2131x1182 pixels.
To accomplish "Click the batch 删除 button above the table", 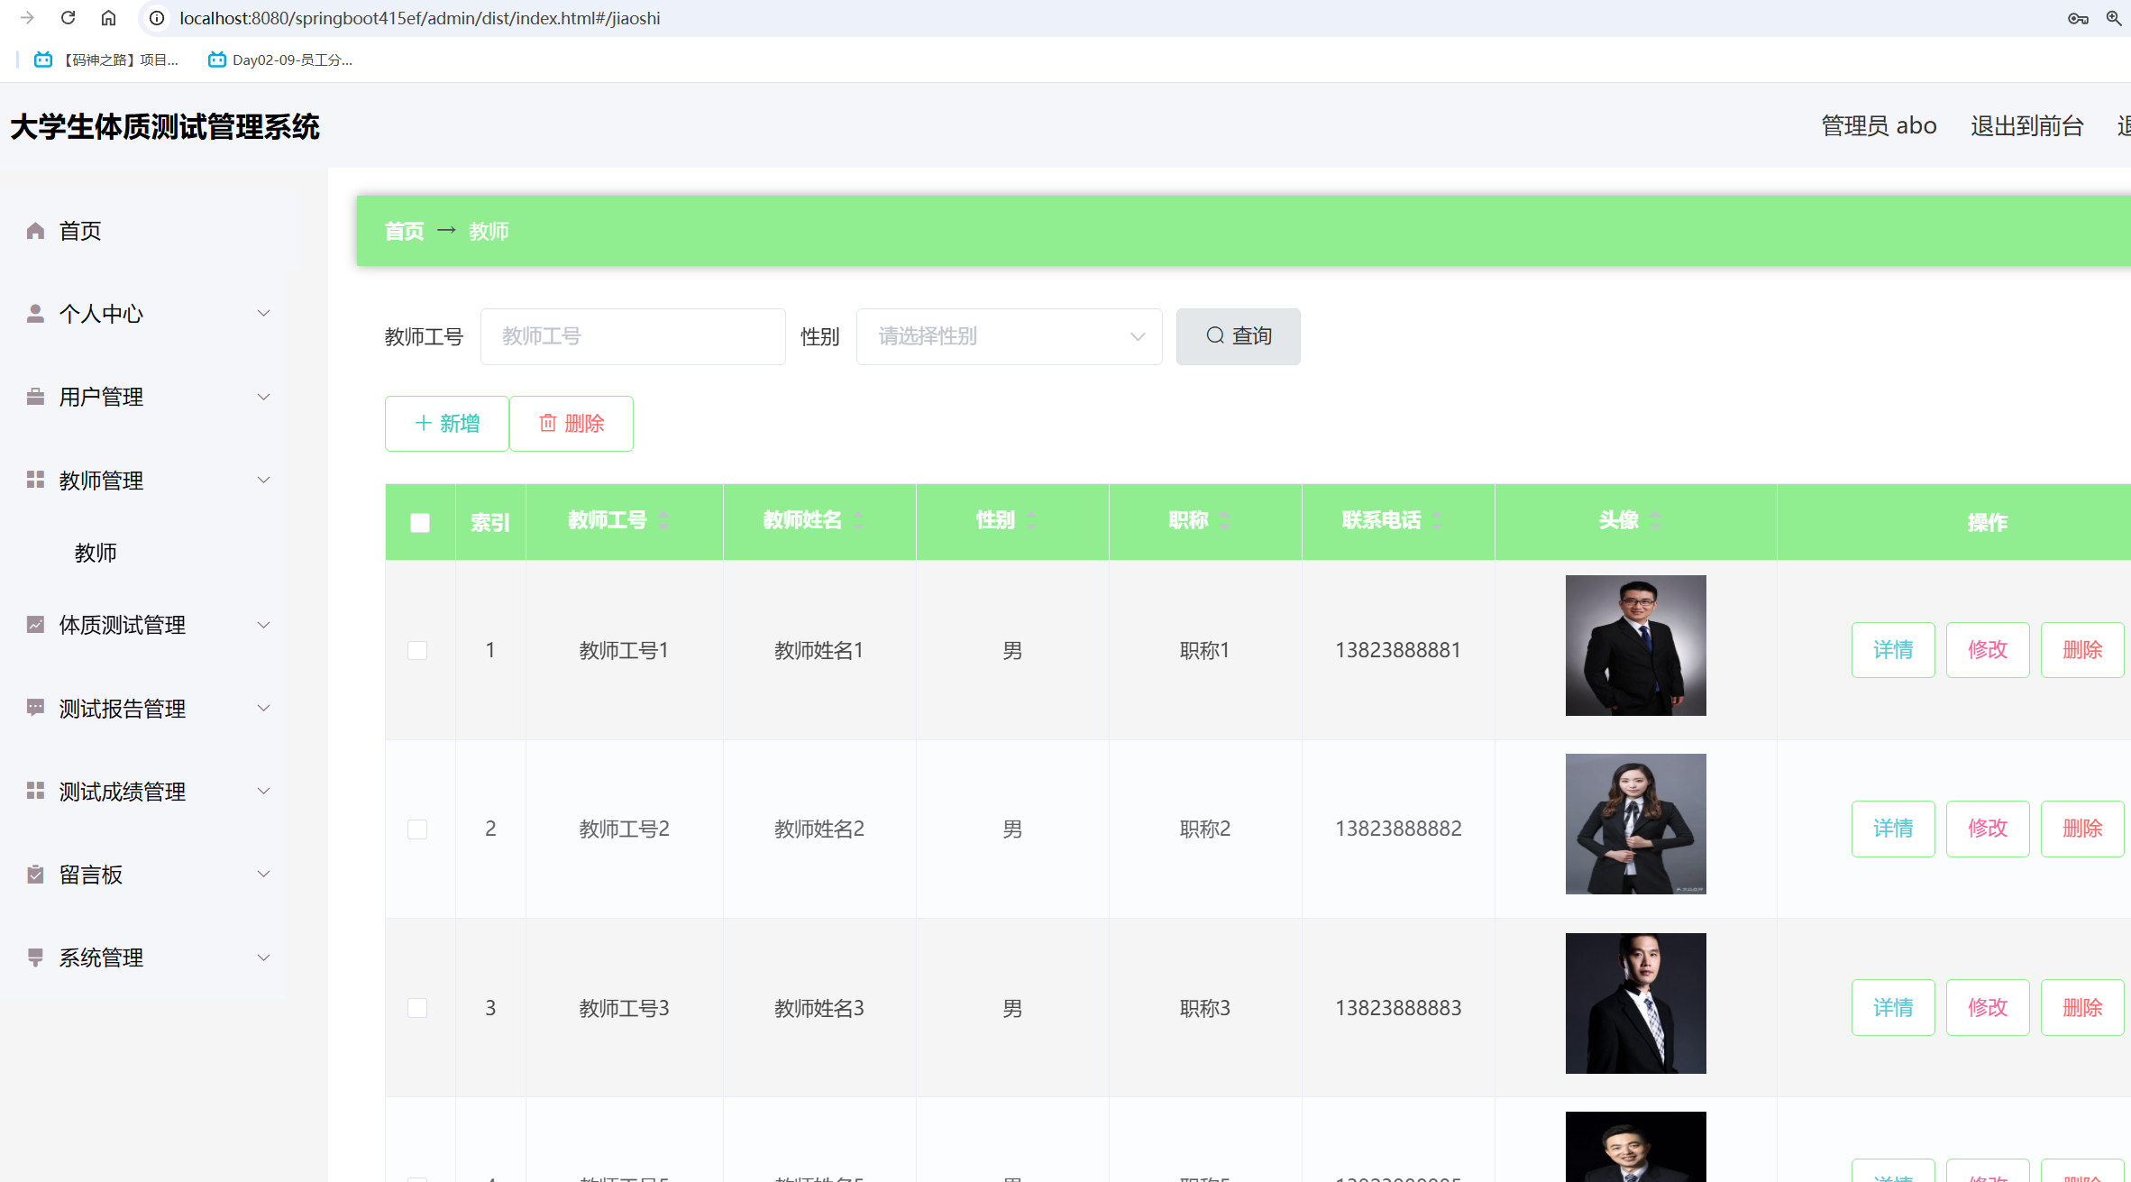I will point(572,423).
